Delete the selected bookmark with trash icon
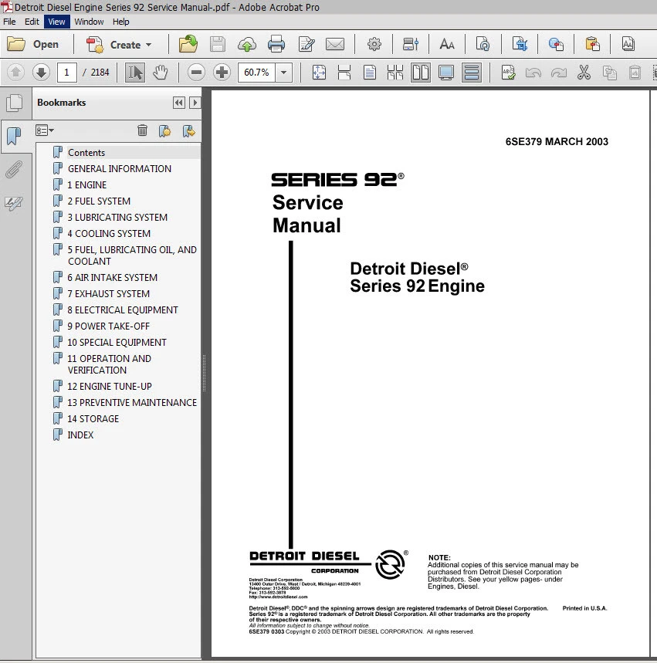The width and height of the screenshot is (657, 663). [x=142, y=130]
